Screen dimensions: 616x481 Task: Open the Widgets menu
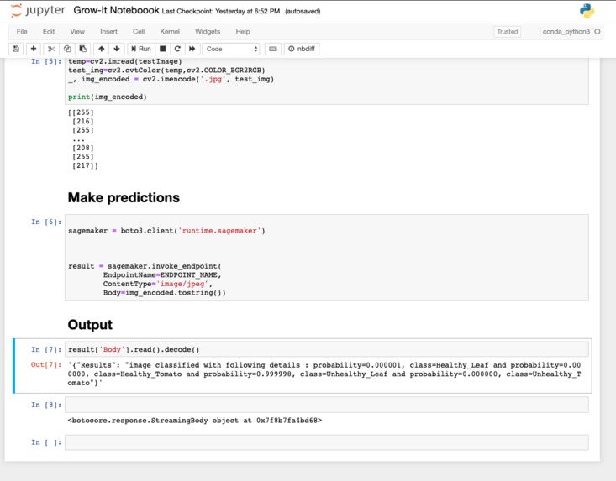pyautogui.click(x=208, y=31)
